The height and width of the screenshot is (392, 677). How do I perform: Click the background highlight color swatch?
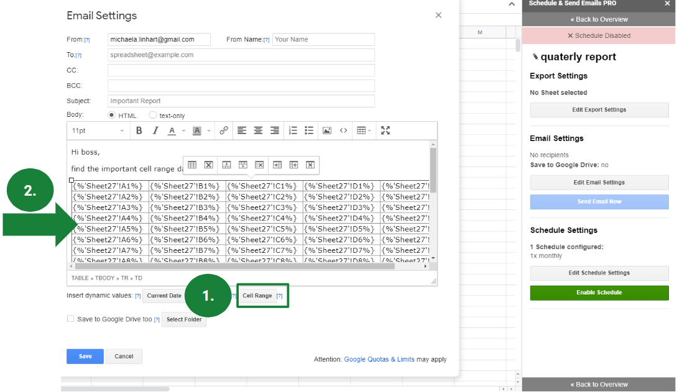point(197,130)
